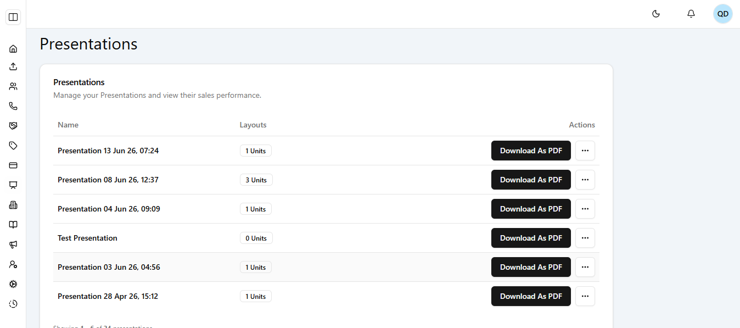Open more actions for Test Presentation
740x328 pixels.
(x=585, y=238)
